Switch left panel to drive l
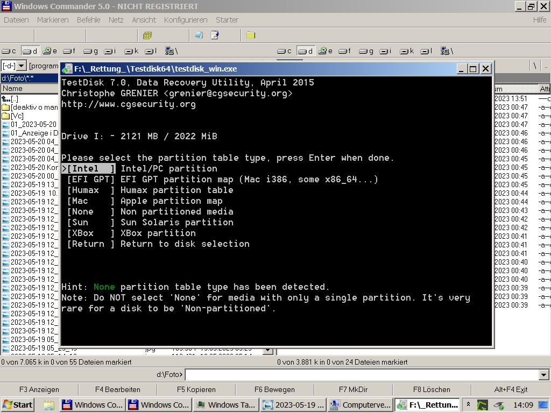551x413 pixels. (151, 51)
